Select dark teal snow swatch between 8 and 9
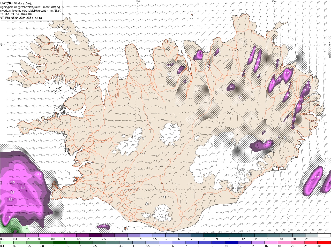The height and width of the screenshot is (248, 331). (210, 235)
